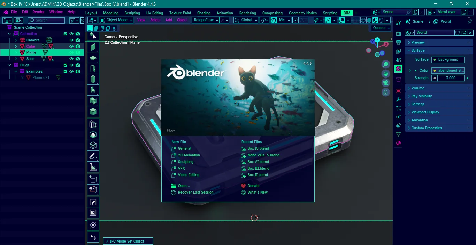This screenshot has width=476, height=245.
Task: Open the Object properties tab (orange square)
Action: coord(399,91)
